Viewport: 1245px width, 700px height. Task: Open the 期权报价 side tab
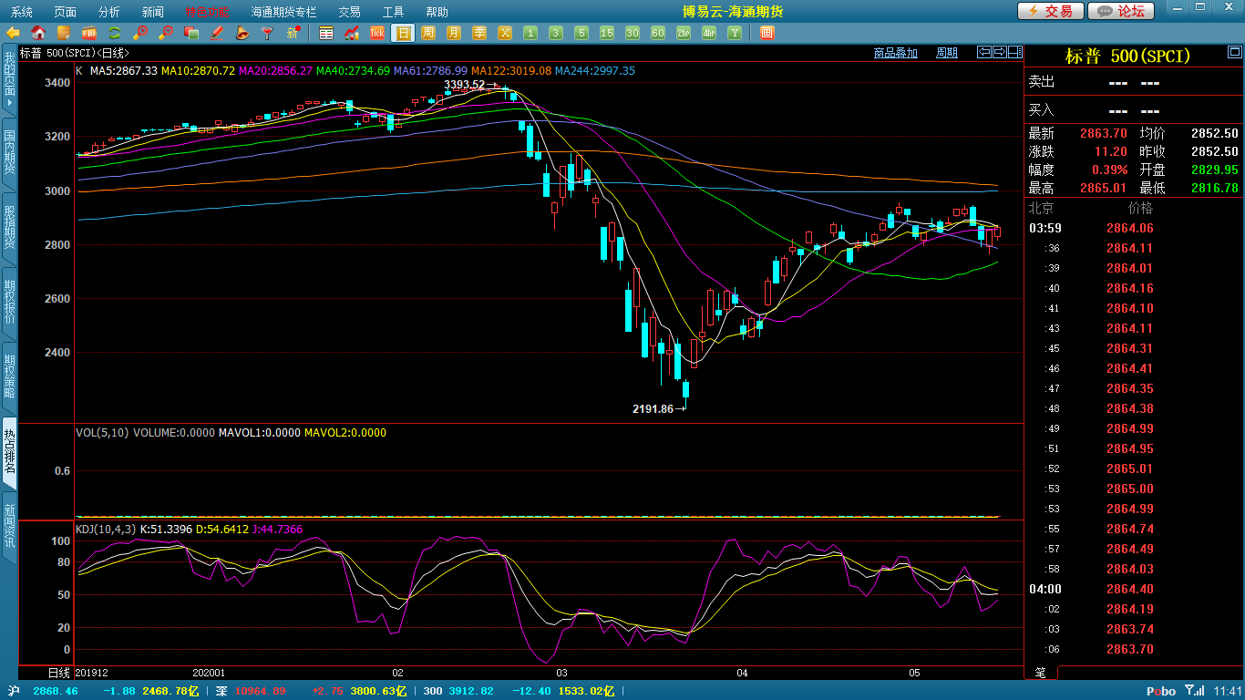click(9, 302)
